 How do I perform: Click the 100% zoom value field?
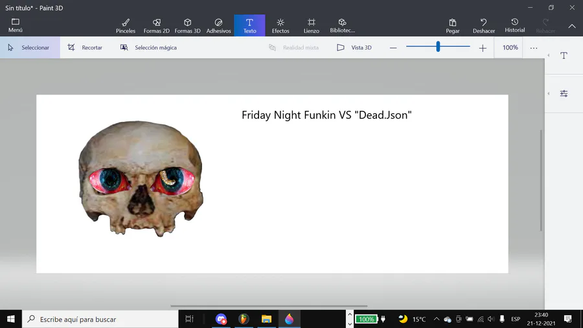tap(510, 47)
